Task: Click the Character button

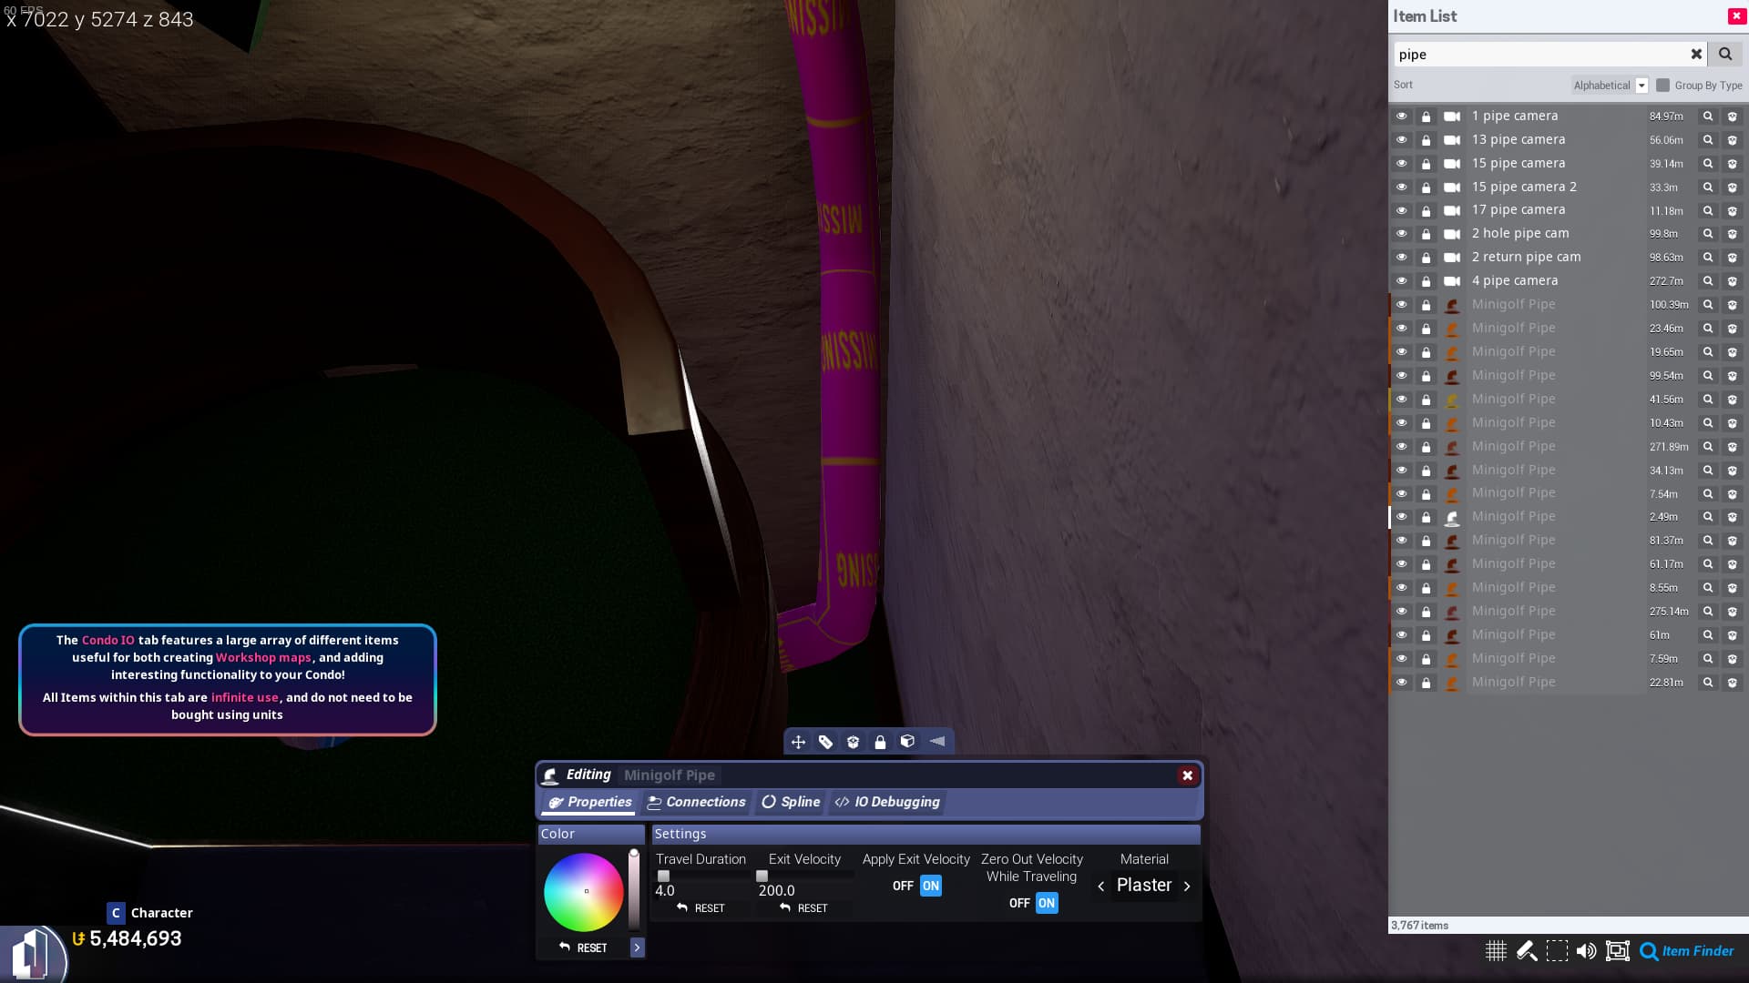Action: click(x=150, y=913)
